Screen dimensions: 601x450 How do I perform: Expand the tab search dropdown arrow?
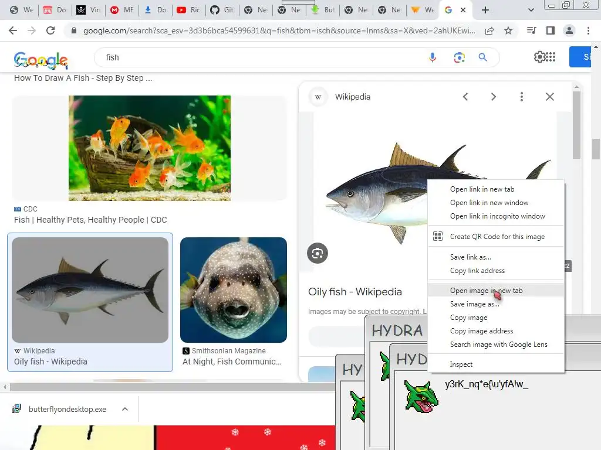[x=531, y=10]
